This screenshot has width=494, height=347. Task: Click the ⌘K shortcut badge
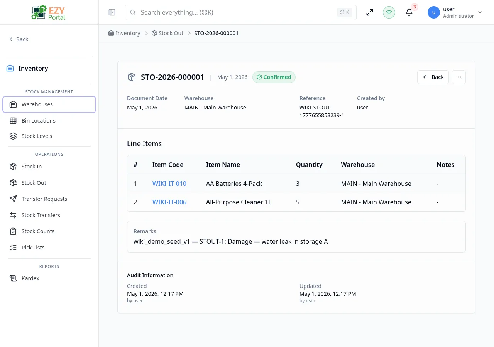point(345,12)
